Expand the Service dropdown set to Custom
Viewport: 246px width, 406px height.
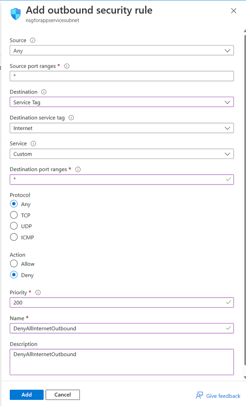pyautogui.click(x=122, y=154)
